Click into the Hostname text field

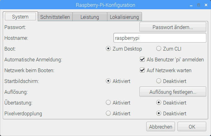click(x=160, y=38)
